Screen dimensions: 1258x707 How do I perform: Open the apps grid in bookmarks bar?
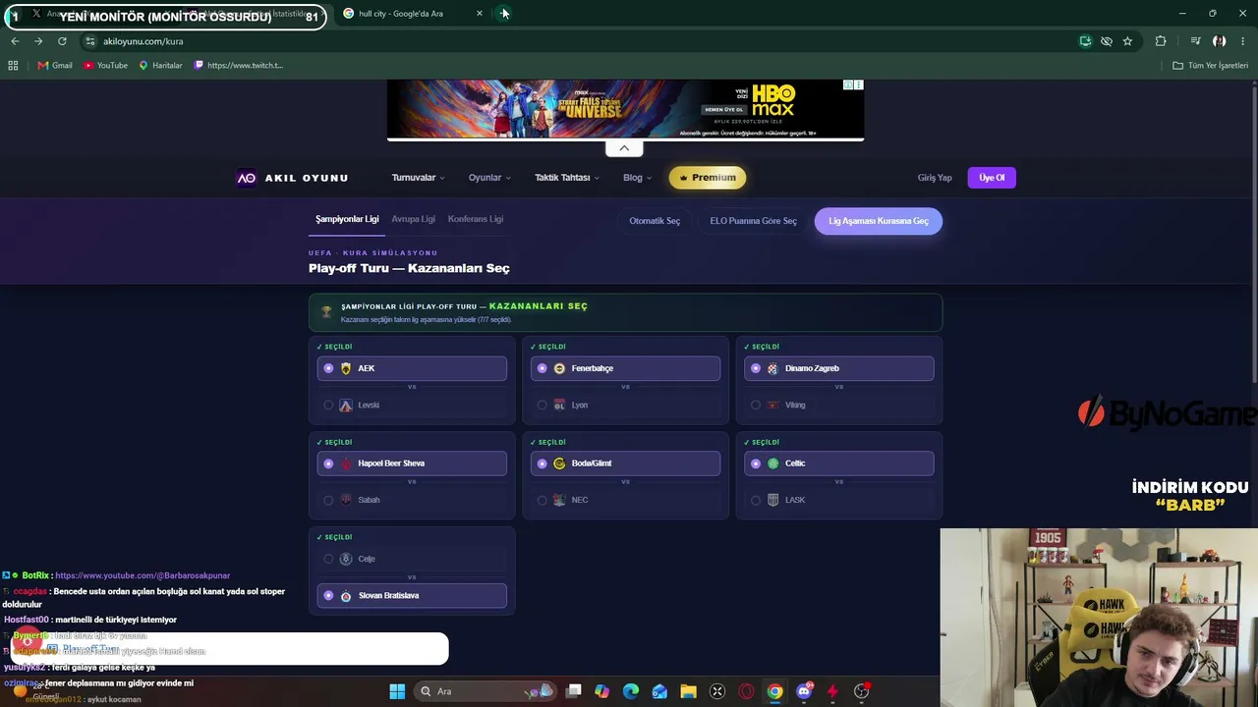tap(13, 65)
